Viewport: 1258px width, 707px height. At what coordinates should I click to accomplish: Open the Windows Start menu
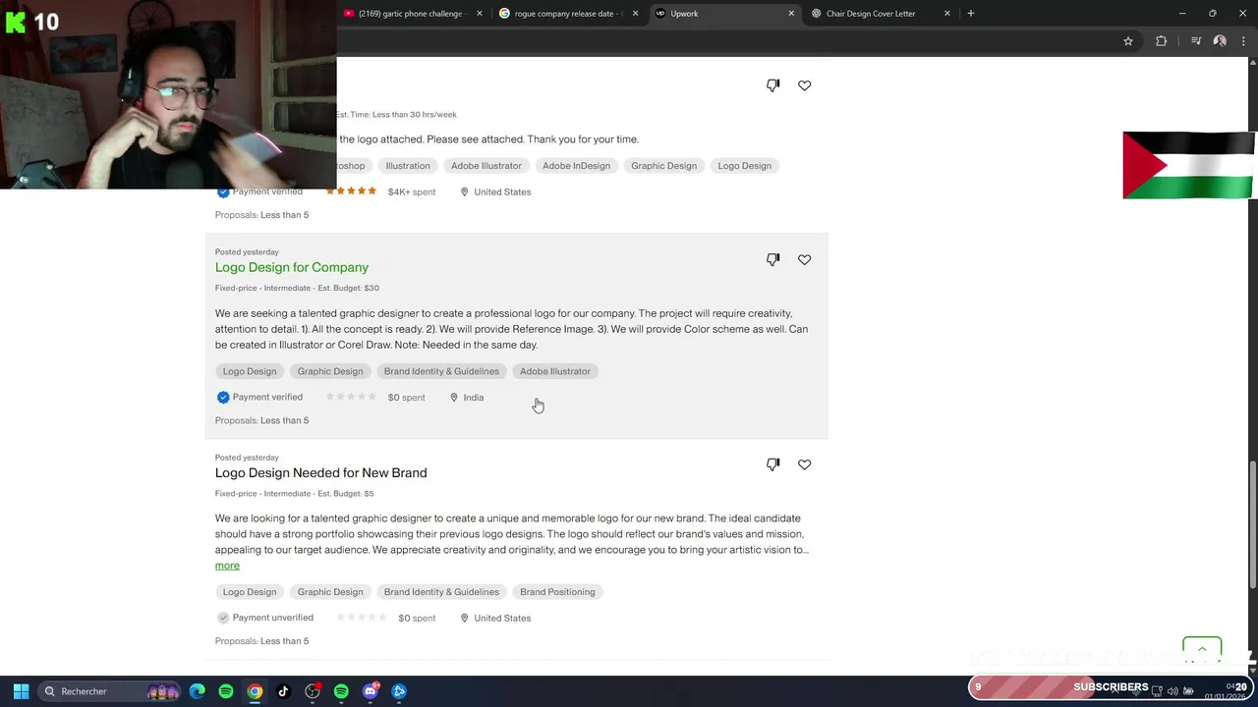point(21,691)
